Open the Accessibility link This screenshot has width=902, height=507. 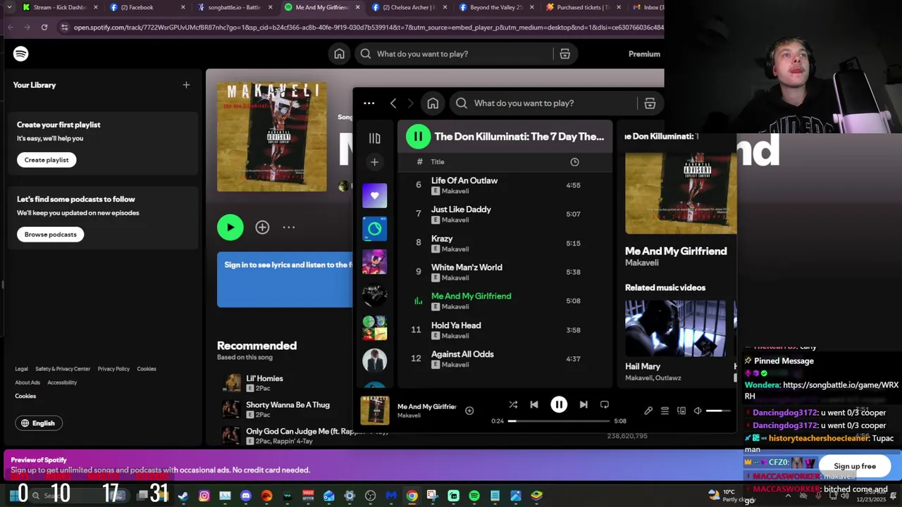[62, 382]
